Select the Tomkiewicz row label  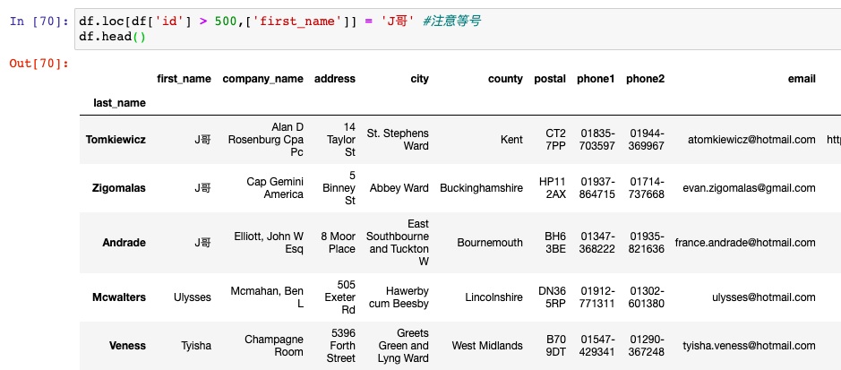click(116, 140)
